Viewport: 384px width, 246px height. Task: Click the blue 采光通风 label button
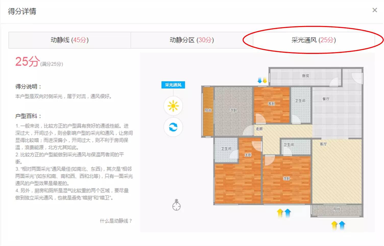173,85
